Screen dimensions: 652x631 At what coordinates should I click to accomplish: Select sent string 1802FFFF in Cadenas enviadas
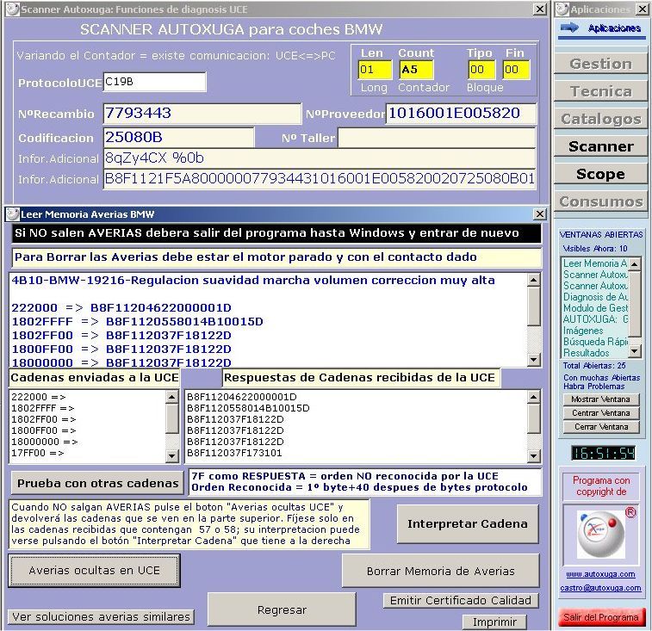pyautogui.click(x=43, y=408)
